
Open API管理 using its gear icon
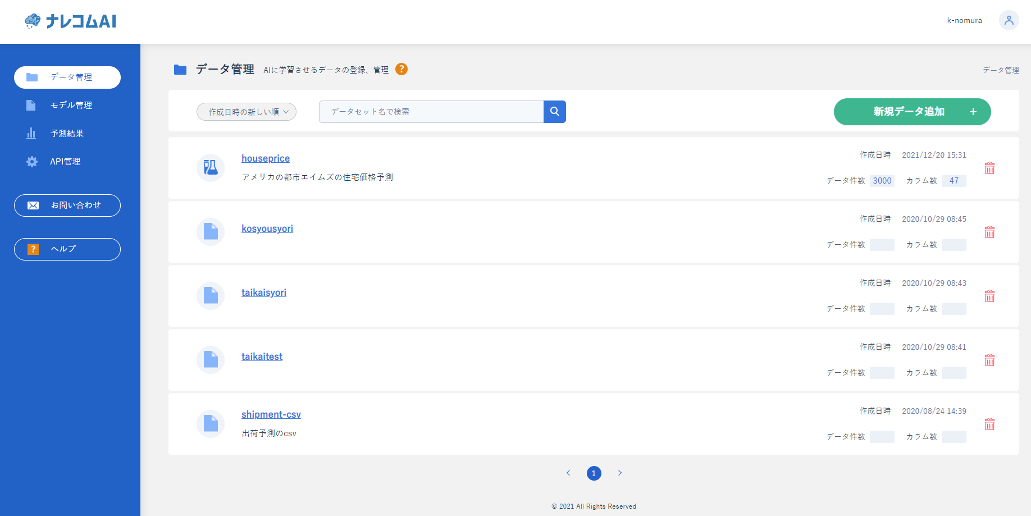31,161
